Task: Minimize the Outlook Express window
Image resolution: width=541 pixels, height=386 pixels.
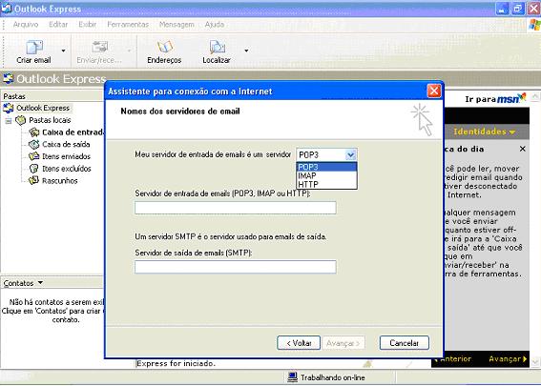Action: coord(502,9)
